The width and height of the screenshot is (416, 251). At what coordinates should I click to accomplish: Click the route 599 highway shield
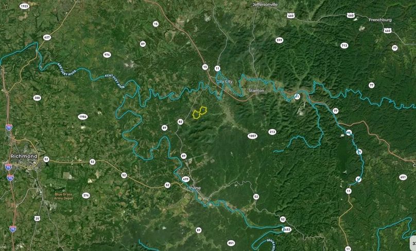point(279,40)
